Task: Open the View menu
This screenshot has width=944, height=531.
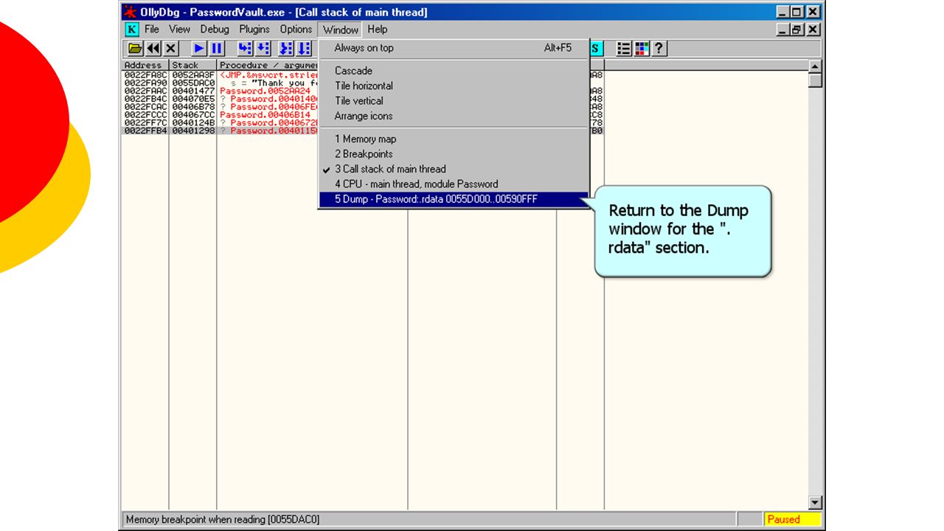Action: click(179, 29)
